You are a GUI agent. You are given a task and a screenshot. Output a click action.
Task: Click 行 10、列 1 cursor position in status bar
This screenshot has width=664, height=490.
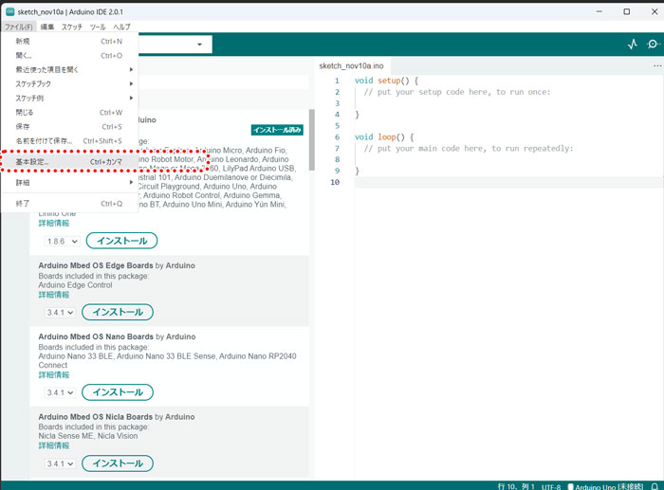(x=516, y=486)
